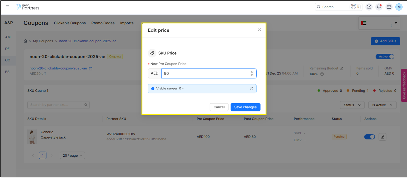Open the mail inbox icon
This screenshot has height=178, width=408.
pos(389,7)
